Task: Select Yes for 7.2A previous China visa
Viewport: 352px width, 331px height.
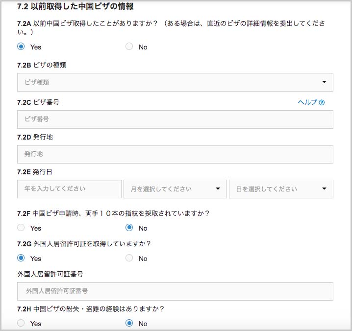Action: (x=21, y=47)
